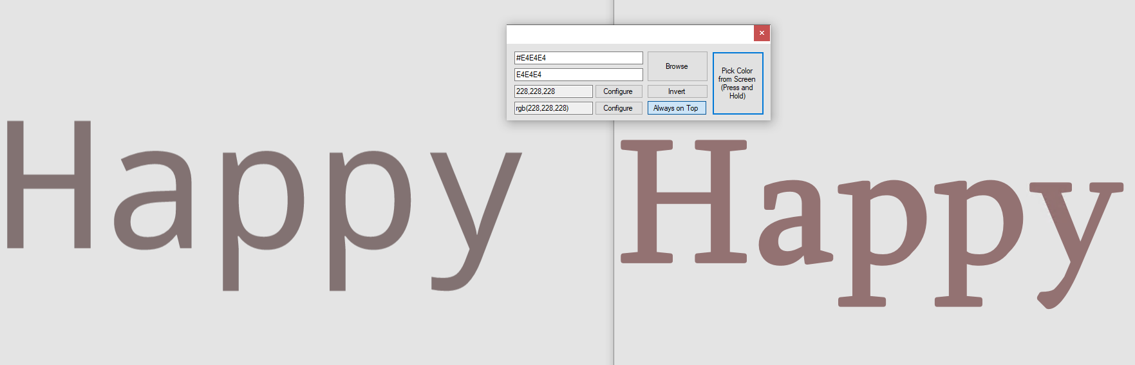Click Pick Color from Screen button
1135x365 pixels.
738,83
